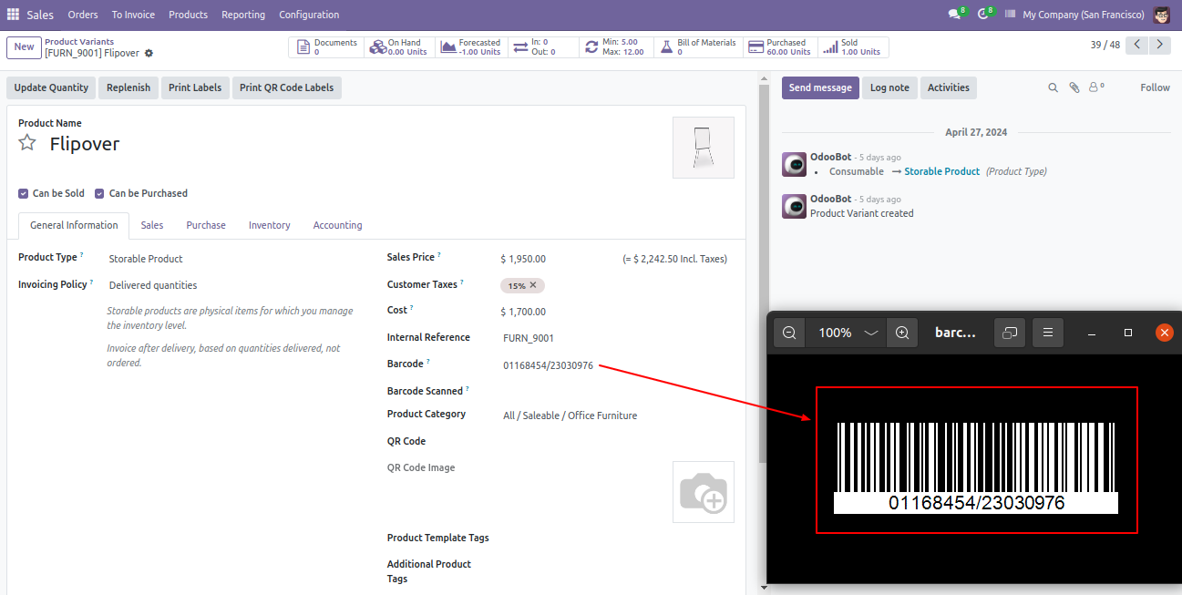
Task: Click the icon left of the image viewer's hamburger menu
Action: [x=1010, y=333]
